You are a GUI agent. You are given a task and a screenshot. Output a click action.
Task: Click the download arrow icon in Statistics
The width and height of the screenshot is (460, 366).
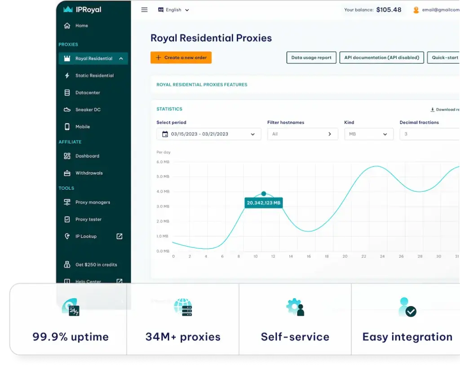coord(433,110)
